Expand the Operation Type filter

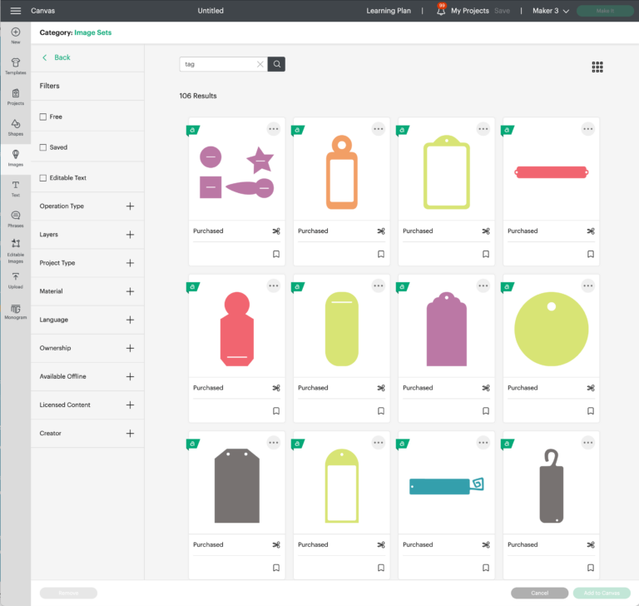click(130, 206)
